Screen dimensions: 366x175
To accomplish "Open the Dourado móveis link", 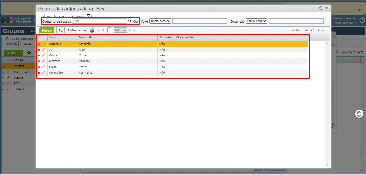I will point(345,18).
